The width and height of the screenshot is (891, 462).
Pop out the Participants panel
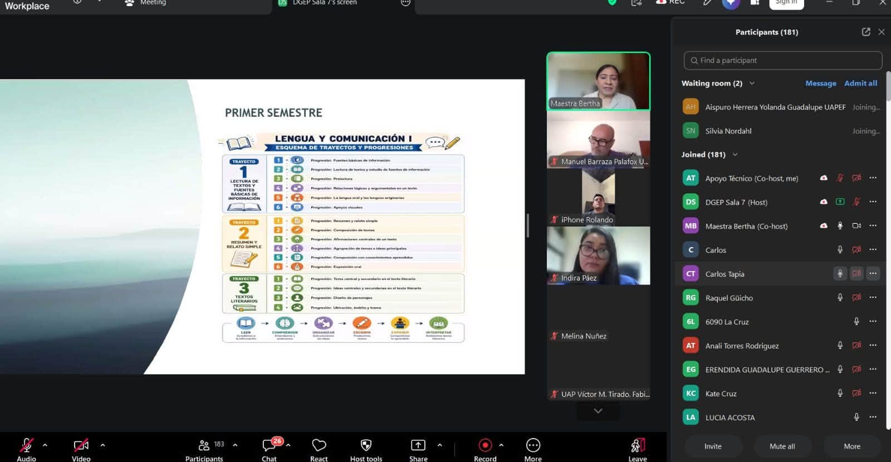click(866, 32)
